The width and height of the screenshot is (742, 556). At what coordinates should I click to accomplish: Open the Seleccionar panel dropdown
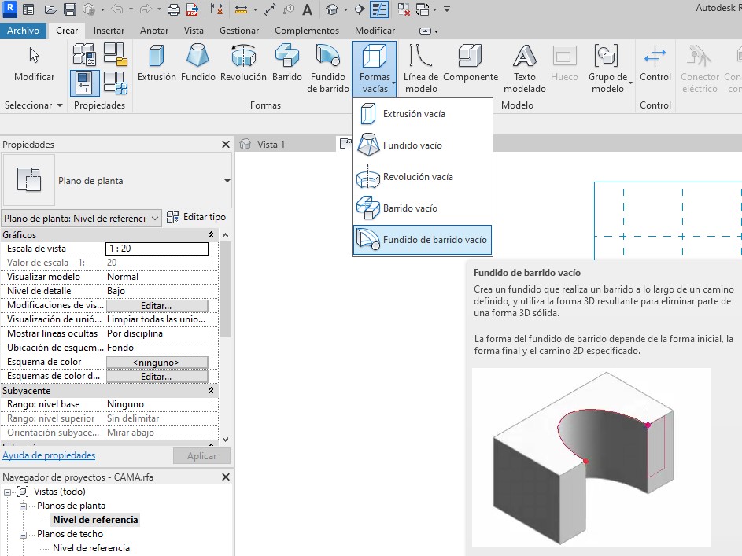coord(33,105)
